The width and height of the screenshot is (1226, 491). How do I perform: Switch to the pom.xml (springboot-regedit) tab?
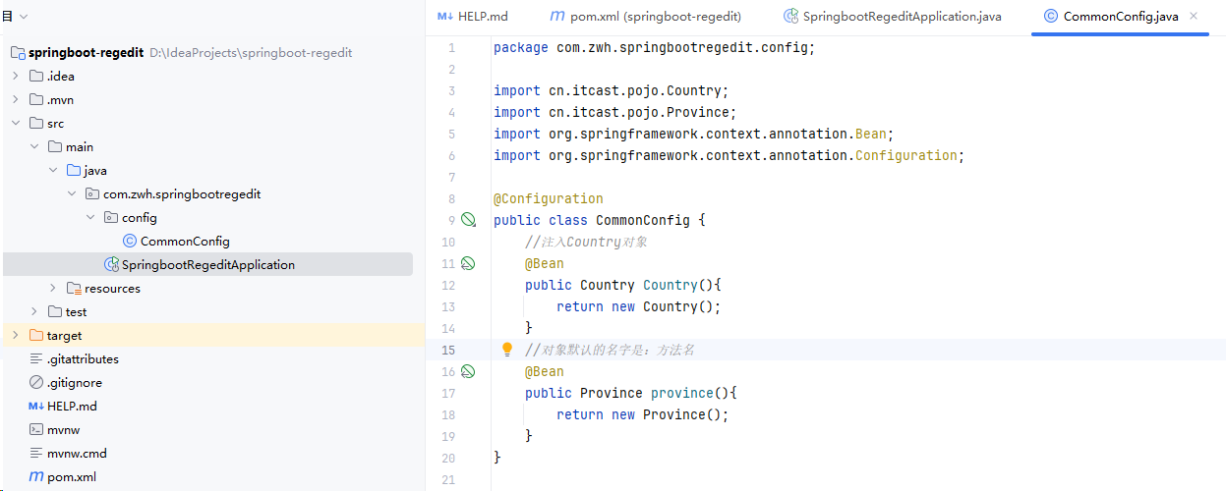[645, 17]
